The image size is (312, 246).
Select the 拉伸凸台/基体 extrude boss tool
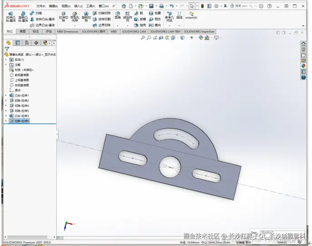10,17
